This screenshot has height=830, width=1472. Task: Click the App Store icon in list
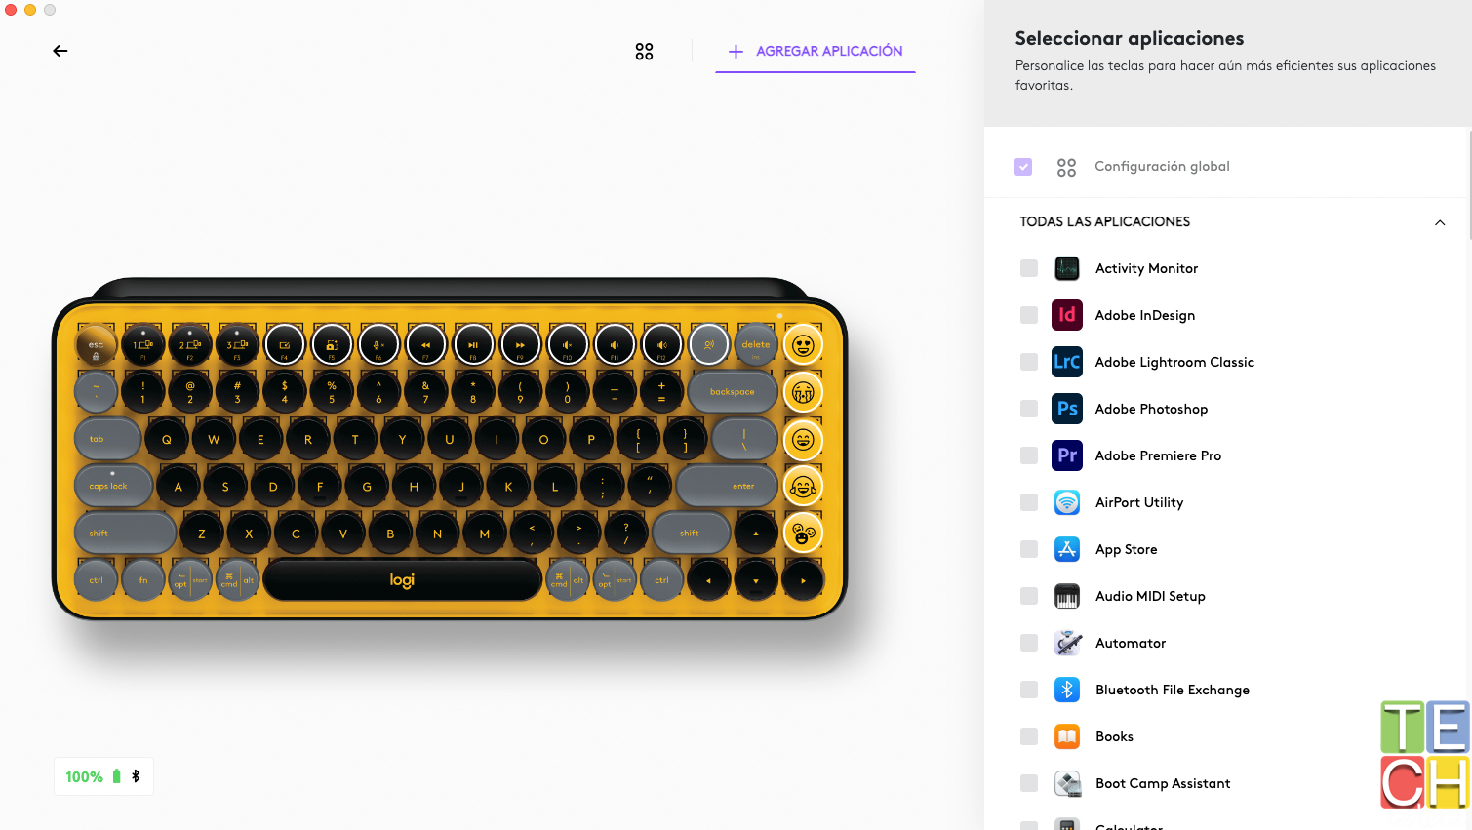[1067, 549]
